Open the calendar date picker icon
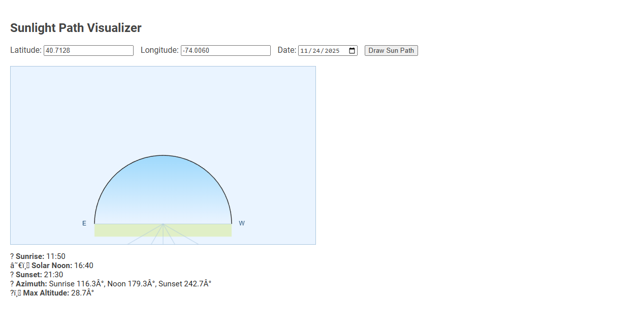 (x=352, y=50)
